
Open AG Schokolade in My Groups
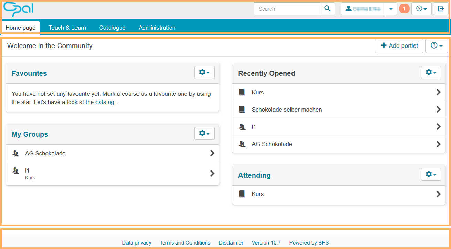coord(45,153)
